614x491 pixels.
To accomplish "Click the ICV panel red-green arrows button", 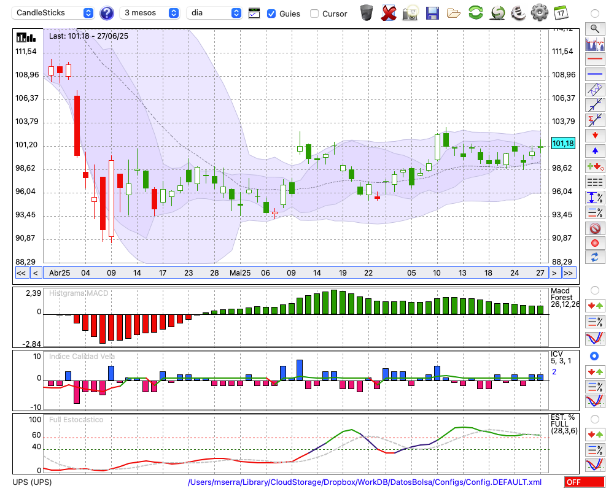I will pyautogui.click(x=595, y=371).
